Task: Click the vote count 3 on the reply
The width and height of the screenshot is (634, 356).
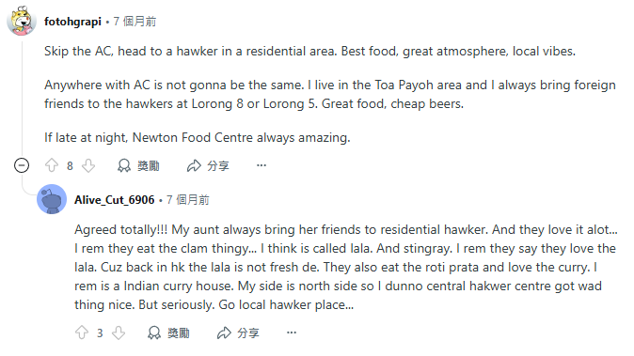Action: (100, 333)
